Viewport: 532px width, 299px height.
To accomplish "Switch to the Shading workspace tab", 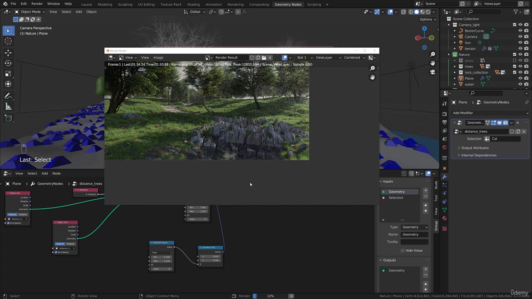I will tap(193, 5).
